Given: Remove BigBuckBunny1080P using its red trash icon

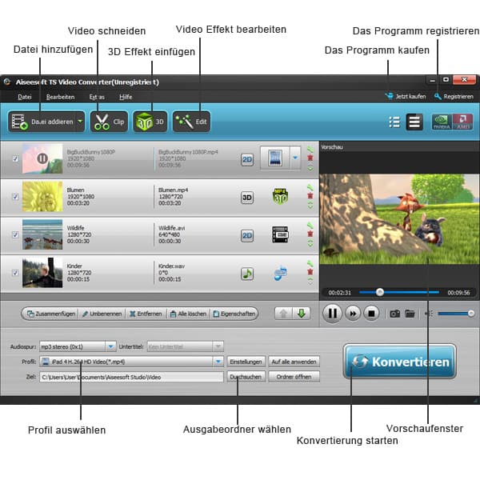Looking at the screenshot, I should pos(310,158).
